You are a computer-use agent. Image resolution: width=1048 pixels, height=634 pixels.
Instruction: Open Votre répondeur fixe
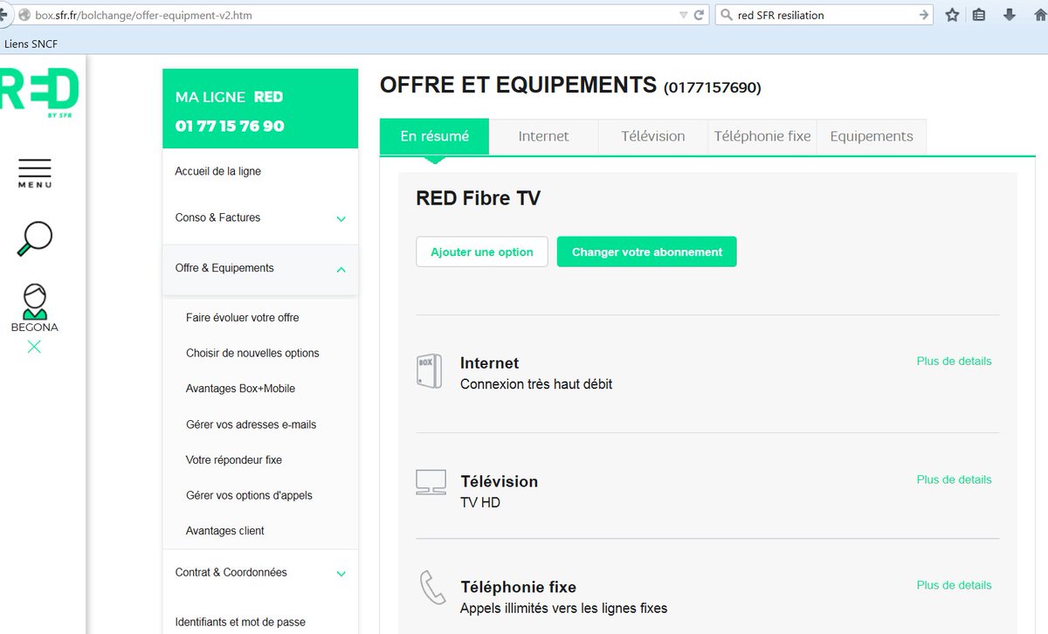point(234,459)
